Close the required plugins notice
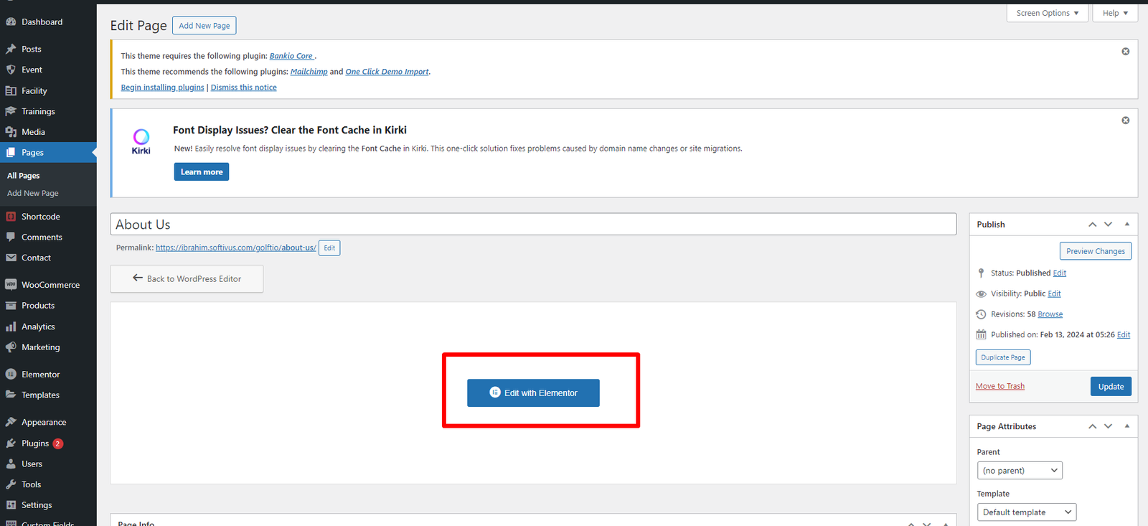The width and height of the screenshot is (1148, 526). click(1125, 52)
